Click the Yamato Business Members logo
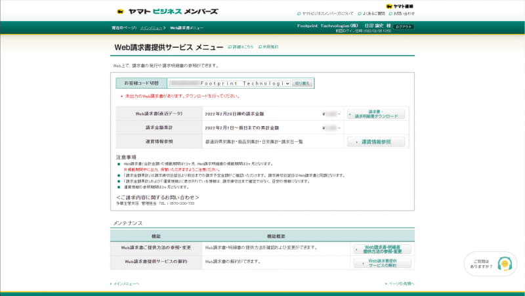 pos(167,11)
